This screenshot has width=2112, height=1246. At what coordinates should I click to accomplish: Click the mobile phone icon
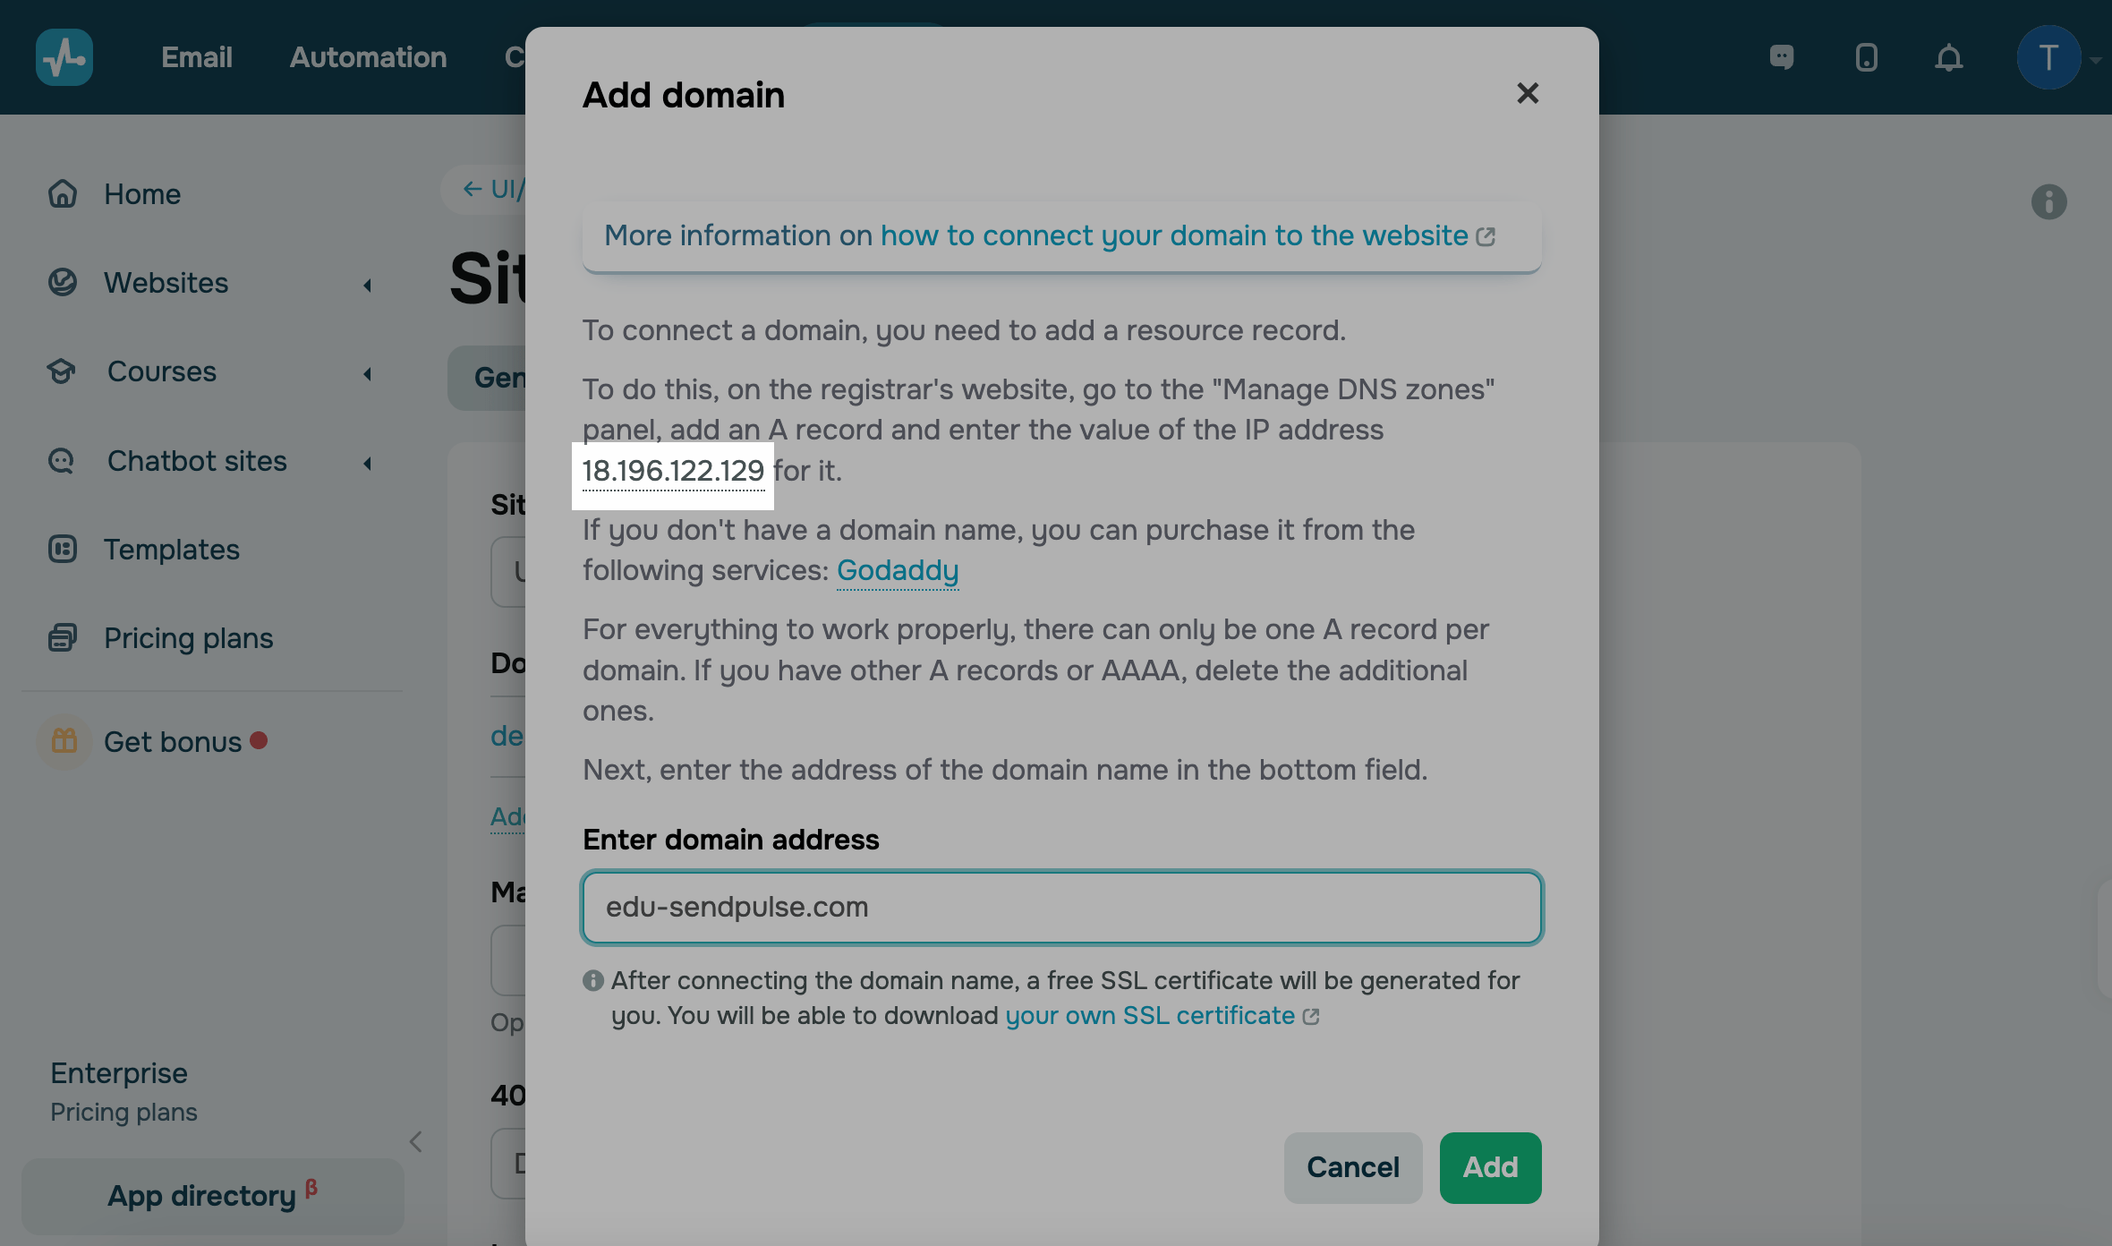click(x=1866, y=58)
